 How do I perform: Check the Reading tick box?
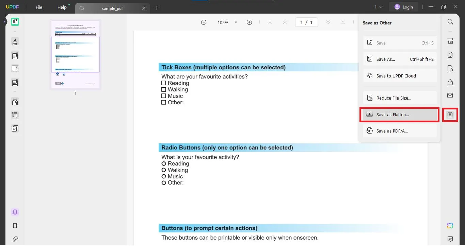pos(164,83)
